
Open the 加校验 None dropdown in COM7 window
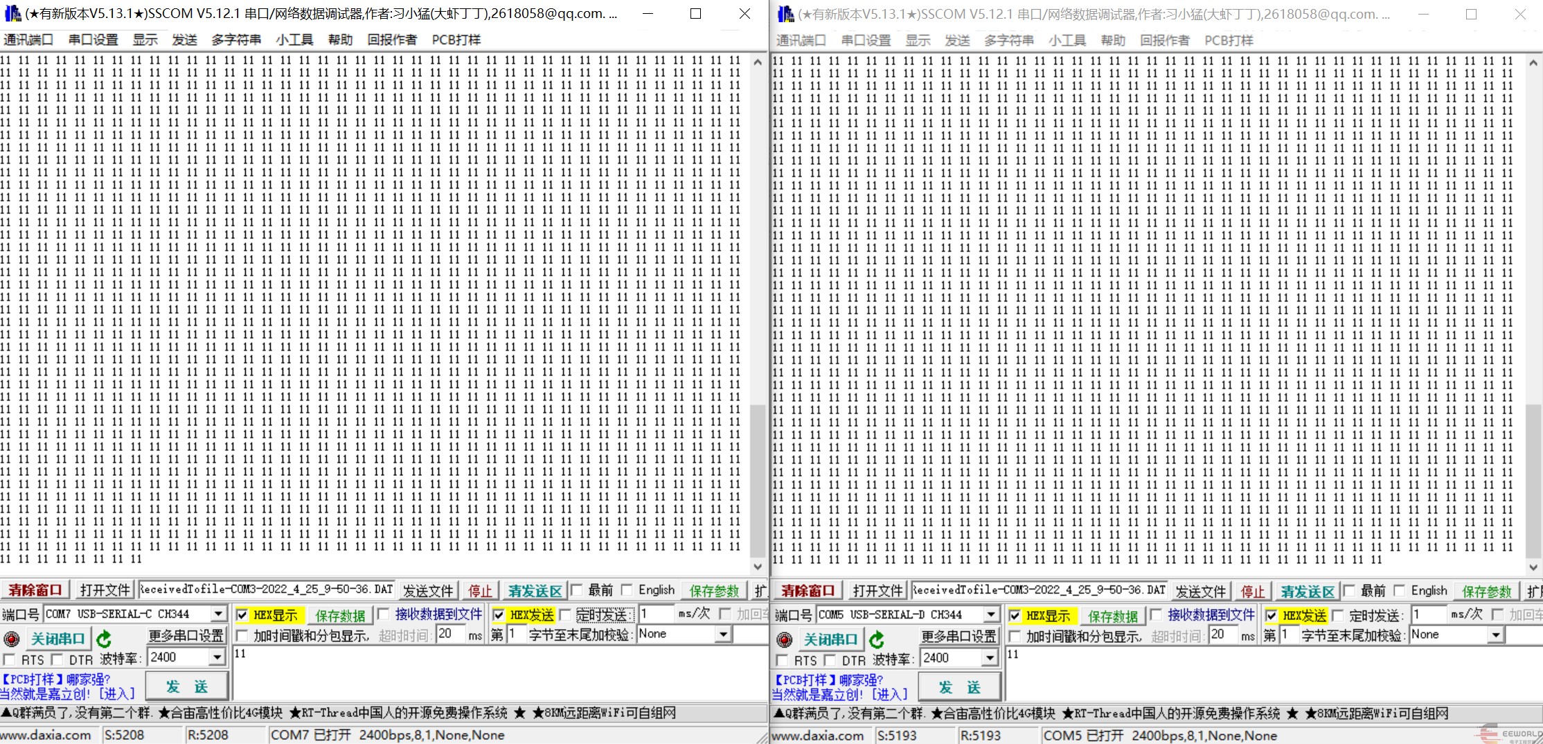(x=724, y=634)
